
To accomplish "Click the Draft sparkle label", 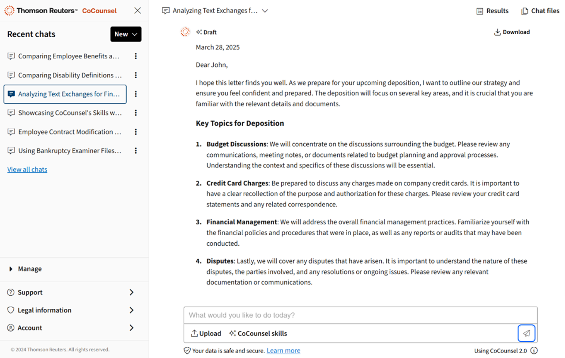I will (207, 32).
